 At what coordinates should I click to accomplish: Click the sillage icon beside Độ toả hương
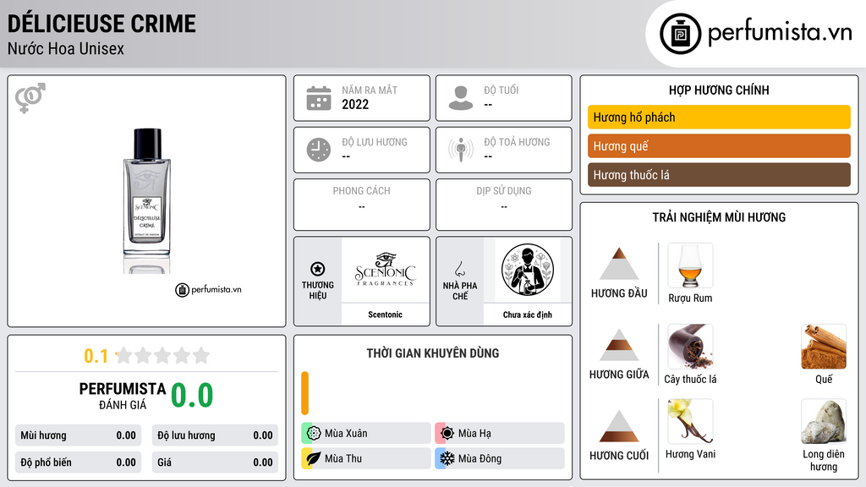pos(461,150)
